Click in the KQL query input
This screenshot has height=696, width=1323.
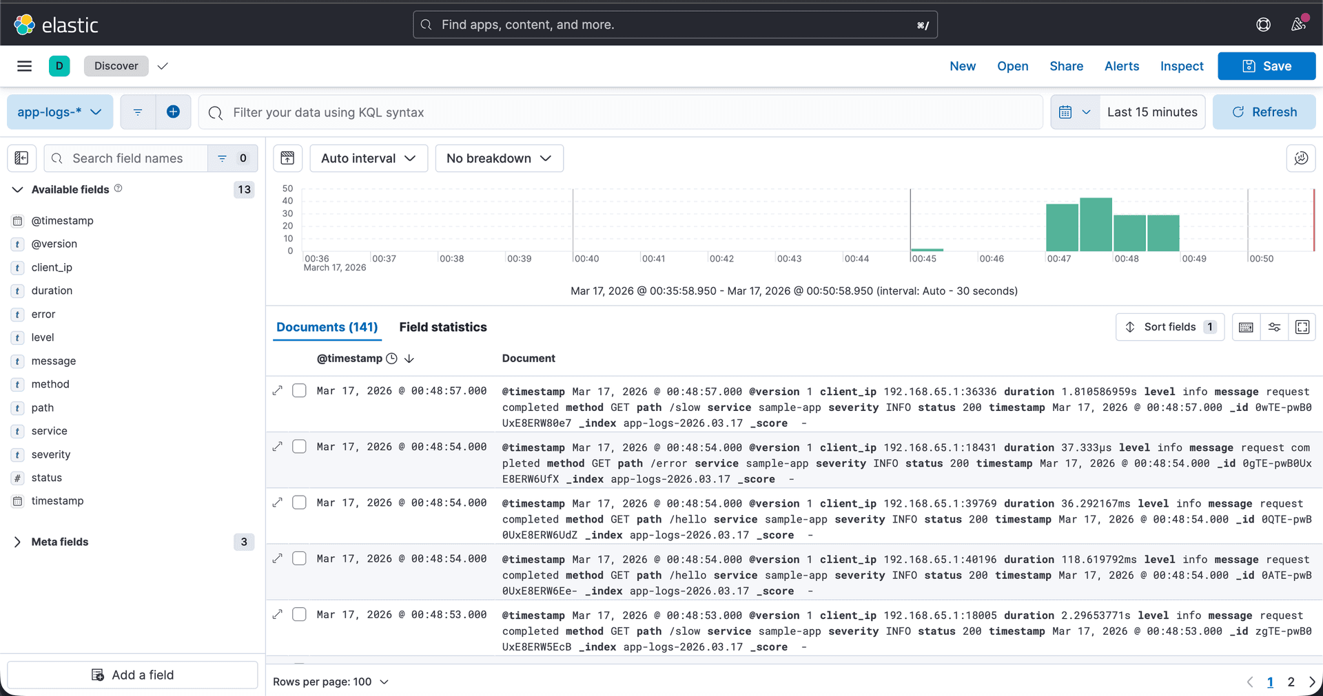click(x=620, y=112)
